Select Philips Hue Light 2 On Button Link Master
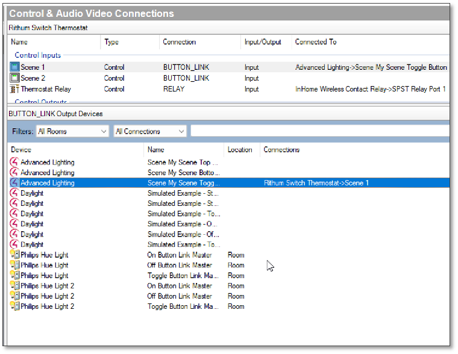This screenshot has height=354, width=458. (180, 286)
